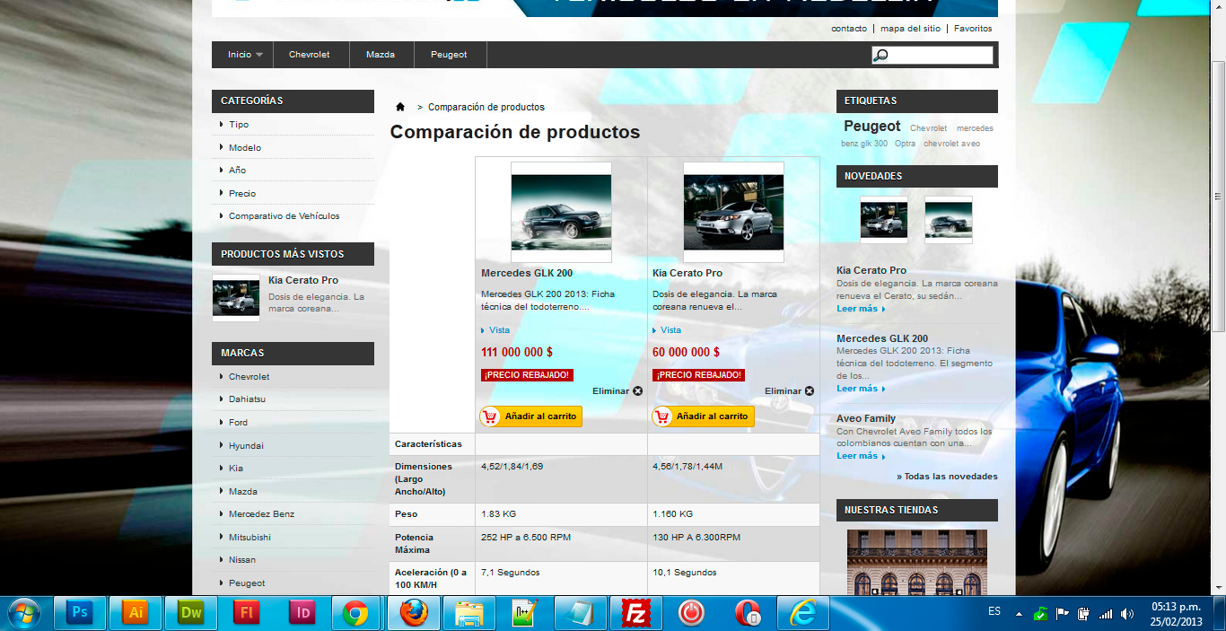Click Vista link under Mercedes GLK 200
The image size is (1226, 631).
point(499,330)
